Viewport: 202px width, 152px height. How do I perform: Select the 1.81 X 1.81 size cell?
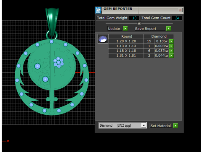click(x=126, y=56)
